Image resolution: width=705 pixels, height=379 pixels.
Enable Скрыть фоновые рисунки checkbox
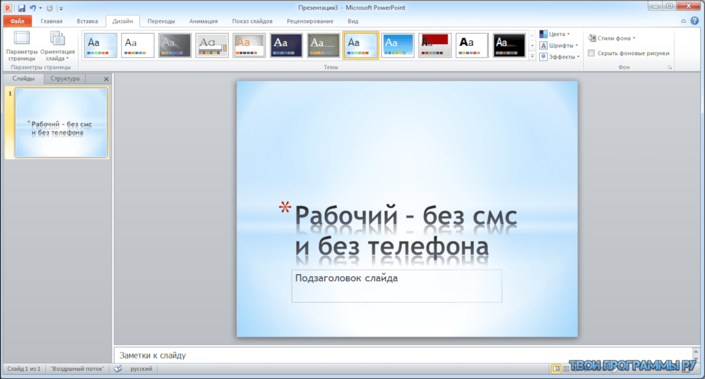[x=592, y=52]
